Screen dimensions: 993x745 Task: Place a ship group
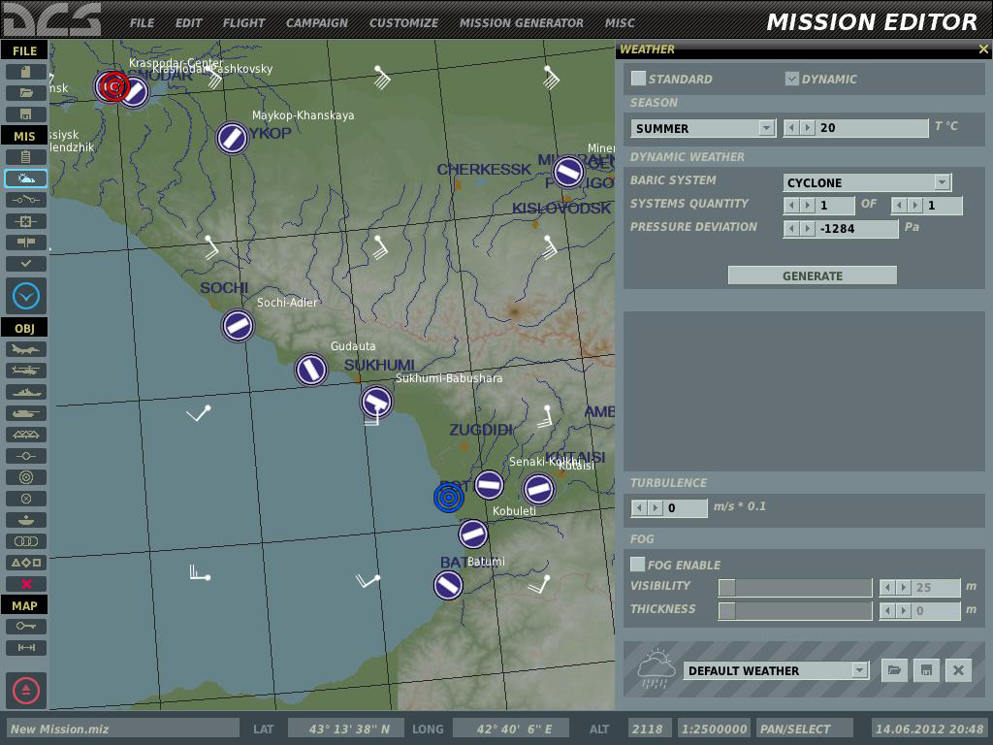[x=25, y=392]
